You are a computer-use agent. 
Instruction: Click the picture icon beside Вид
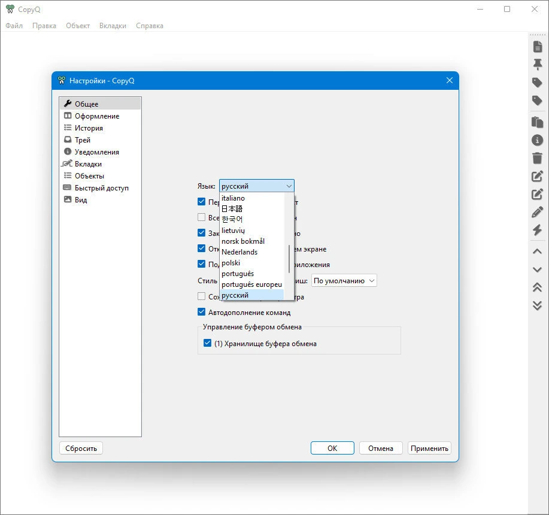68,199
